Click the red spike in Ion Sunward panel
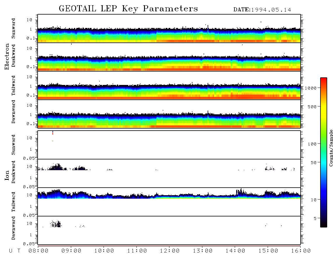The width and height of the screenshot is (333, 256). [x=53, y=133]
